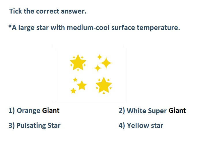Screen dimensions: 202x144
Task: Click the number 2) before White Super Giant
Action: [x=122, y=111]
